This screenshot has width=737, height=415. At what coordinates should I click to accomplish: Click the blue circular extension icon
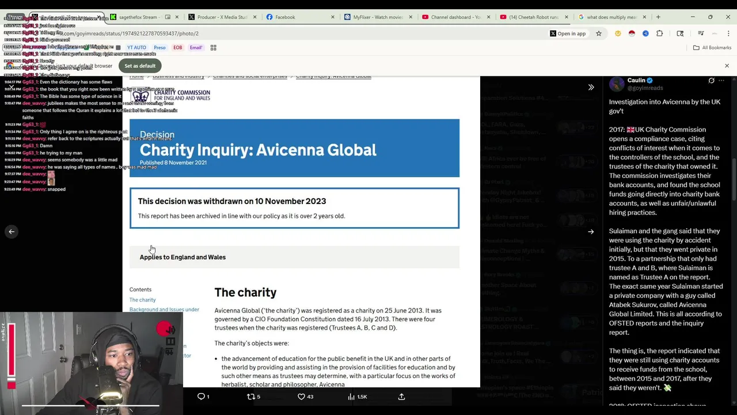(645, 33)
